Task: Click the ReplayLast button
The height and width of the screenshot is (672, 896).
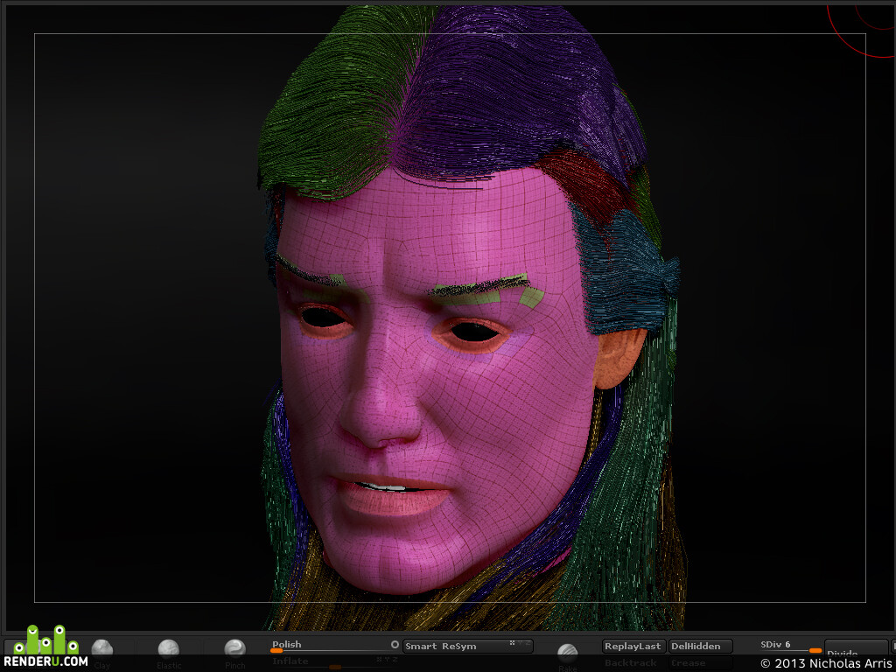Action: (x=633, y=646)
